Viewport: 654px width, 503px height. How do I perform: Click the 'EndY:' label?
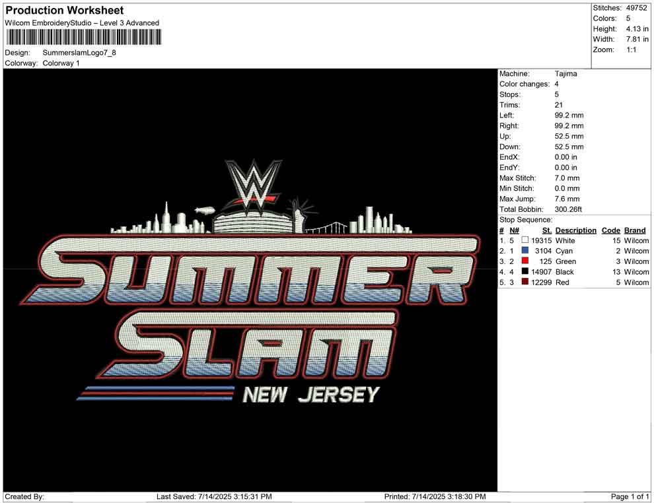tap(509, 168)
